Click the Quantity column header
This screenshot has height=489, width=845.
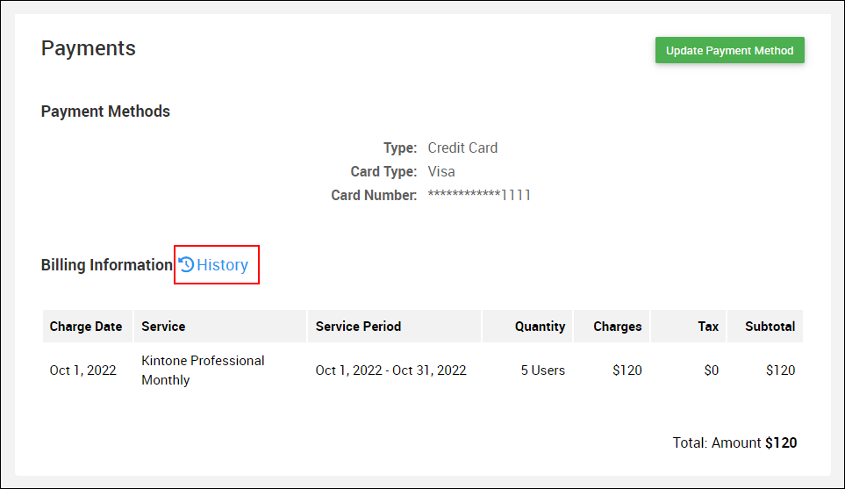pos(540,327)
